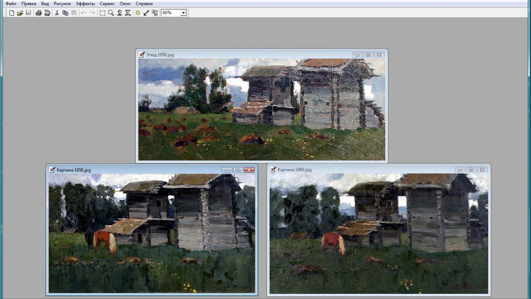
Task: Open the Сервис menu
Action: click(x=107, y=4)
